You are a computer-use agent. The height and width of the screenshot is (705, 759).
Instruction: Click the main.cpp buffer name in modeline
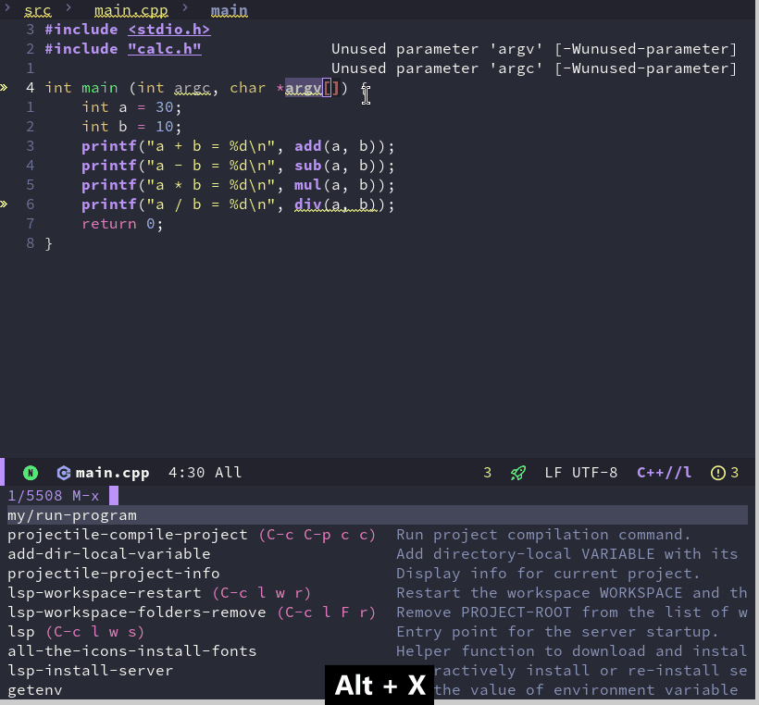[112, 473]
